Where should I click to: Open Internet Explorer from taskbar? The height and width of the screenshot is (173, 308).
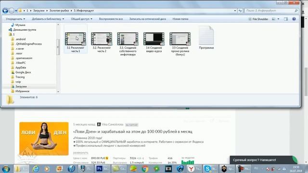[x=36, y=169]
